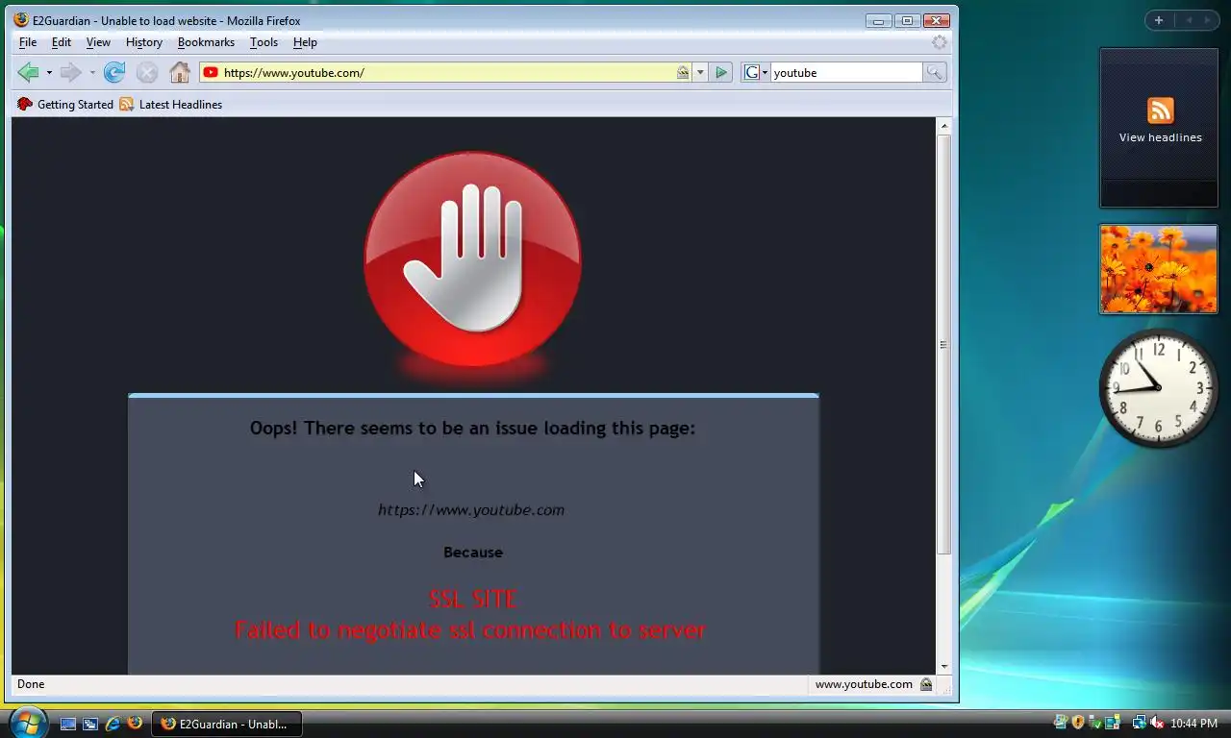Click View headlines in the feed gadget
1231x738 pixels.
1160,137
